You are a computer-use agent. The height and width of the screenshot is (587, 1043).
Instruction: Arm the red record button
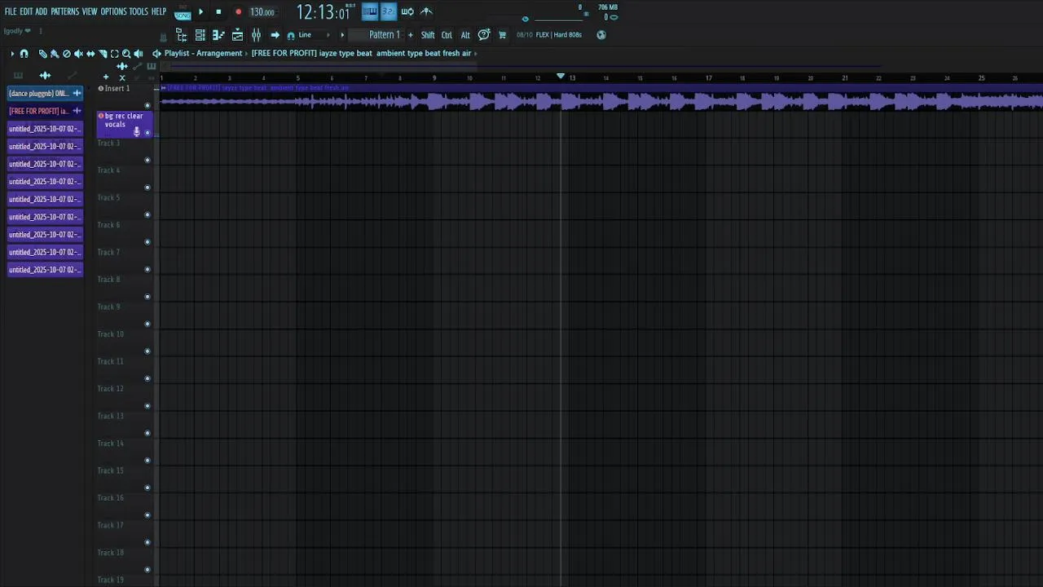pos(238,12)
